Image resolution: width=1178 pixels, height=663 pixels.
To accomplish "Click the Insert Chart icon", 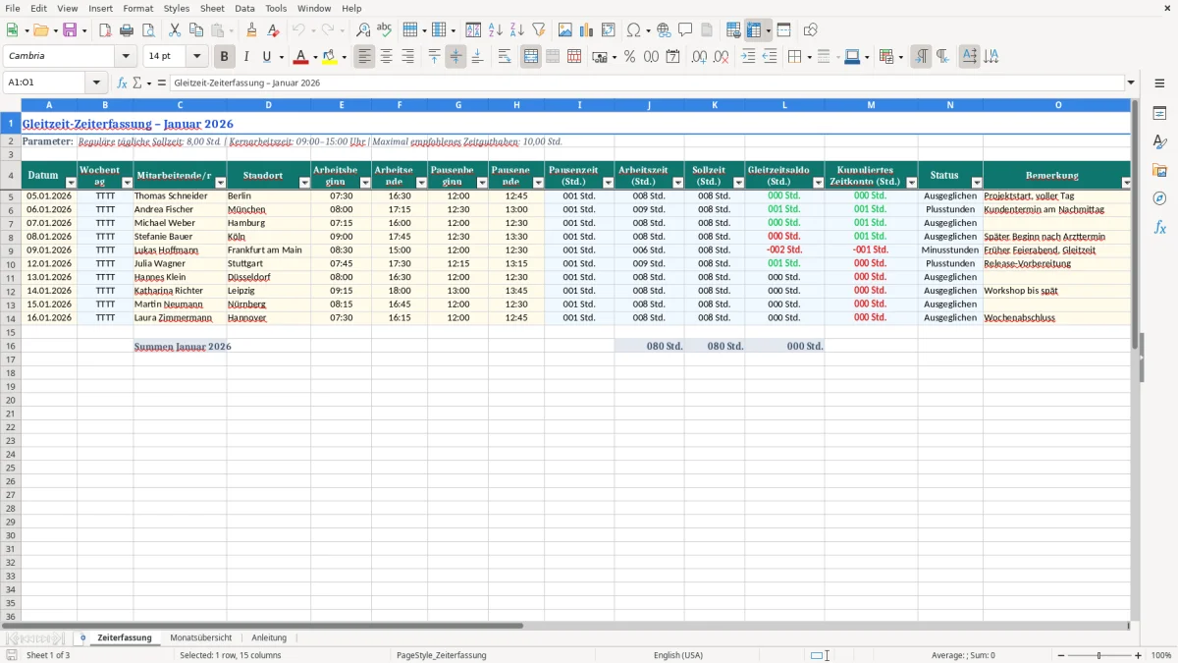I will tap(587, 30).
